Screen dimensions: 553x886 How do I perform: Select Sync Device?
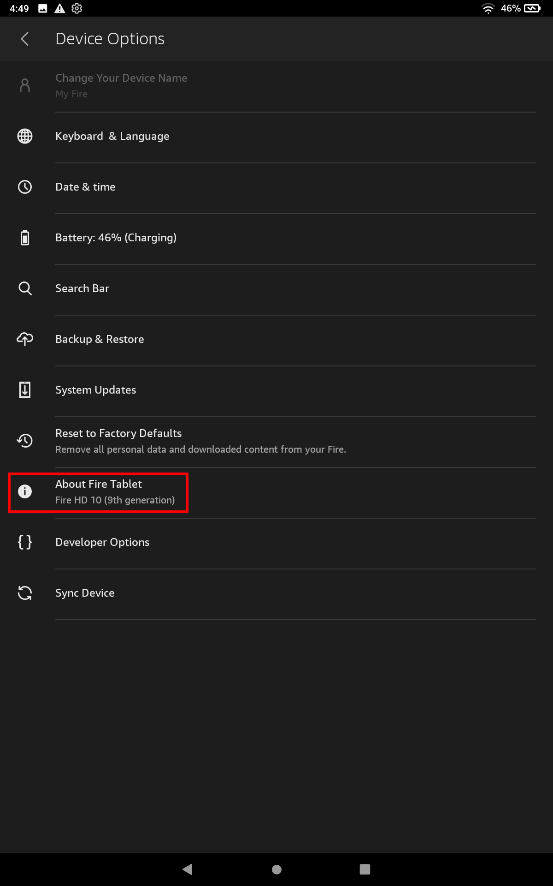276,594
